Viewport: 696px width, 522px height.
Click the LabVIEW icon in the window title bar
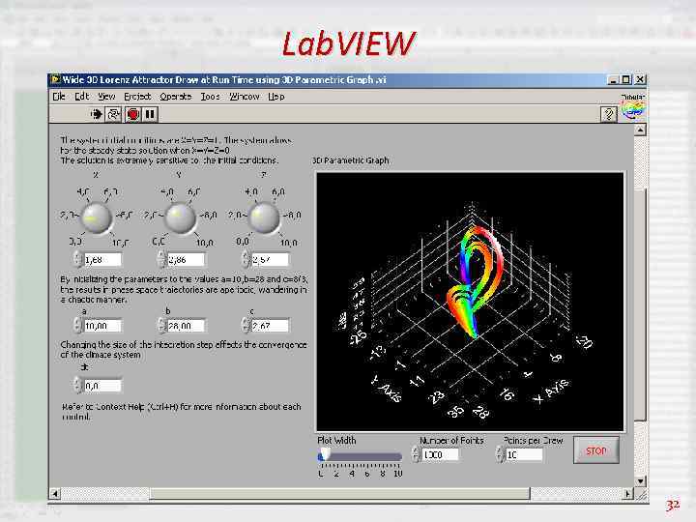click(x=55, y=80)
